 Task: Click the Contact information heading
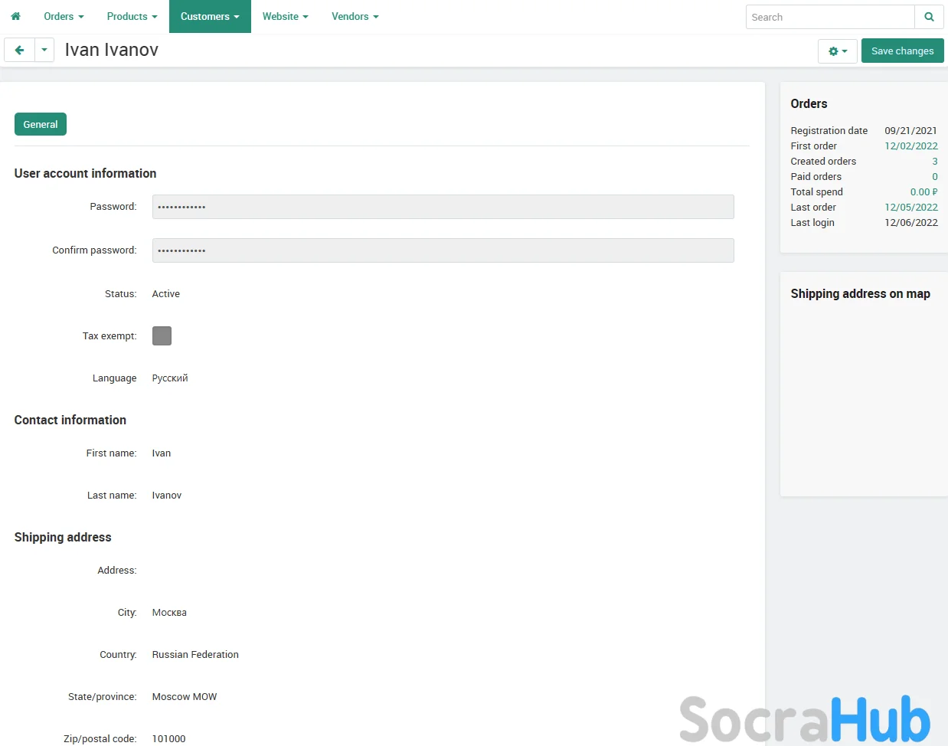click(x=70, y=420)
